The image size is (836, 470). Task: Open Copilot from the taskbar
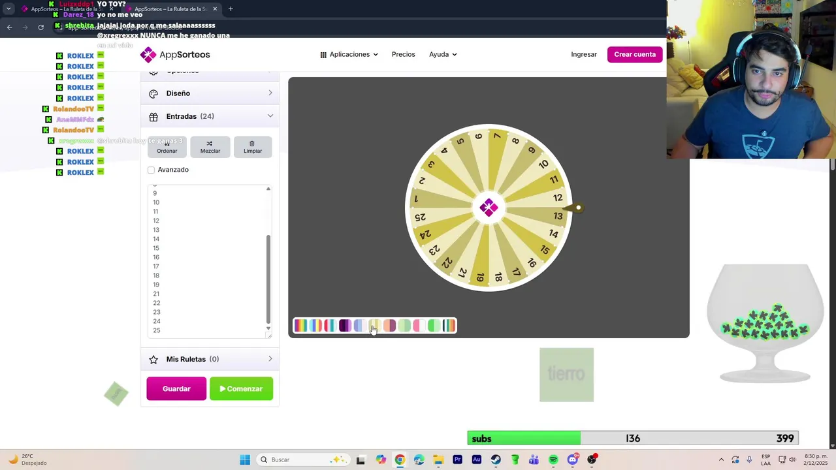[381, 460]
